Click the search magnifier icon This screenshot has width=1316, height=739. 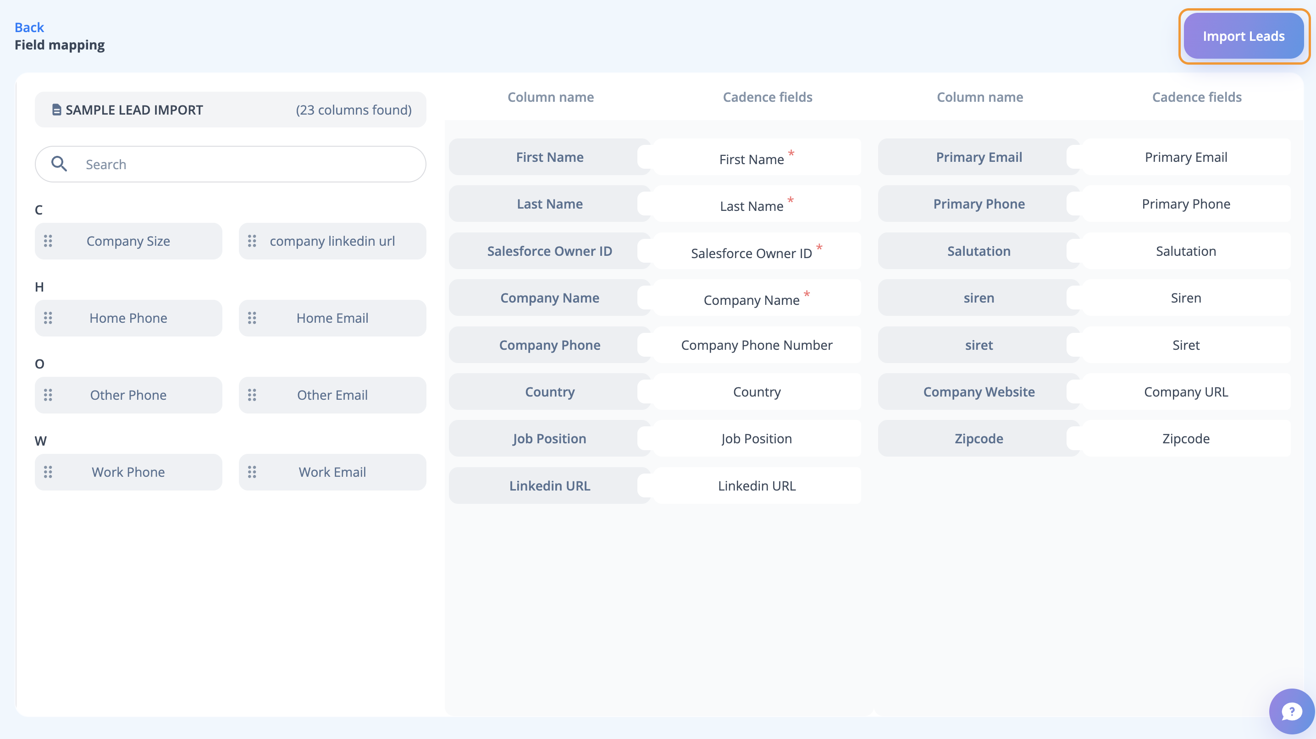[59, 164]
